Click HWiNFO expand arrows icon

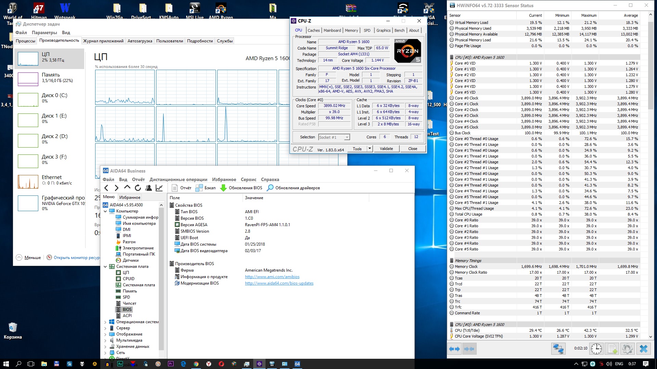(454, 348)
